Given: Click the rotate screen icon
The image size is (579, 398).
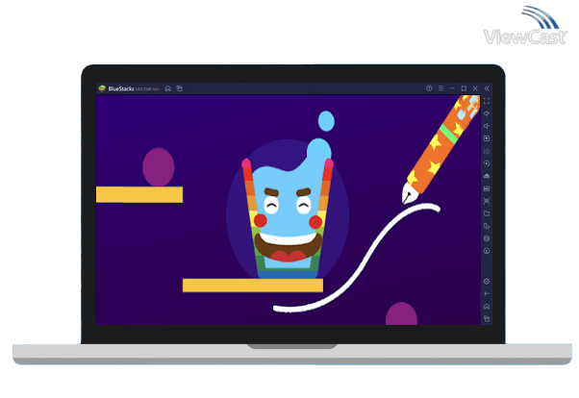Looking at the screenshot, I should pos(487,226).
